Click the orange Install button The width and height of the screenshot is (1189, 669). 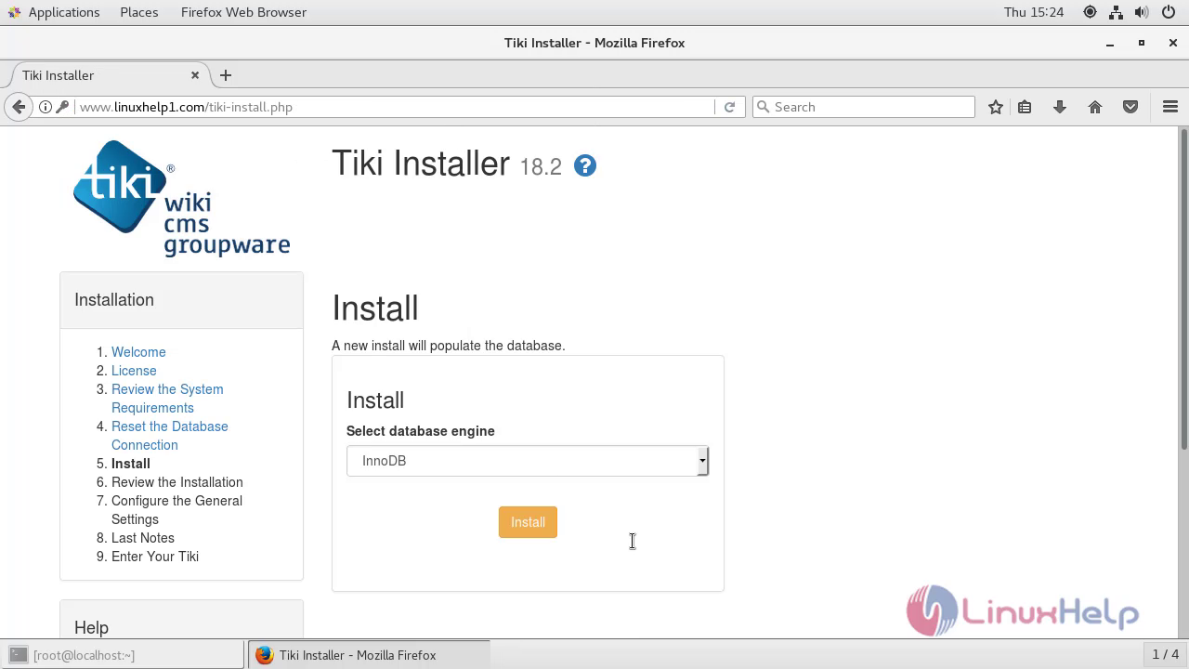point(528,522)
